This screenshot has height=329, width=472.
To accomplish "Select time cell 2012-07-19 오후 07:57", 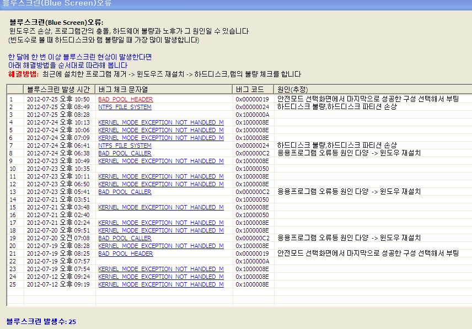I will [58, 261].
